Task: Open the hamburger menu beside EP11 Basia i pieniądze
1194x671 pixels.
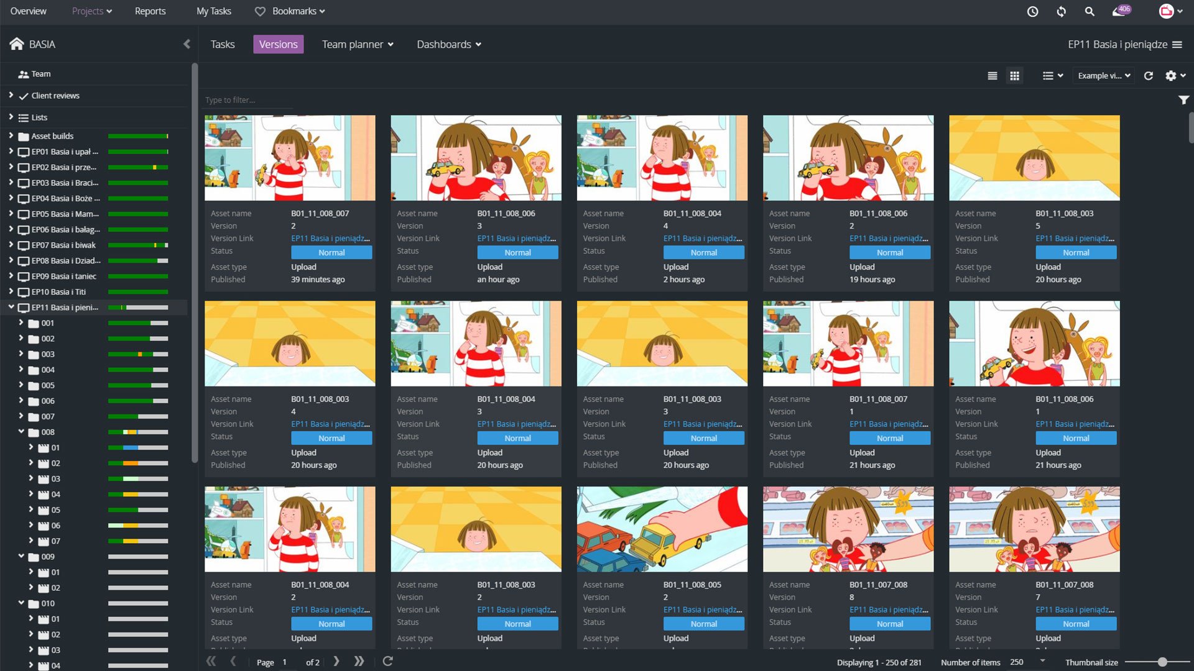Action: [1177, 45]
